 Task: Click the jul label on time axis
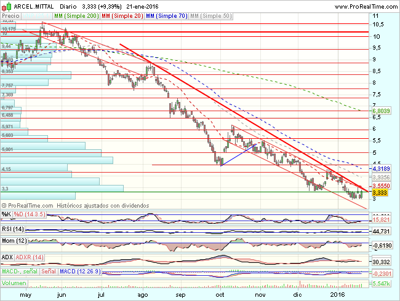point(102,295)
